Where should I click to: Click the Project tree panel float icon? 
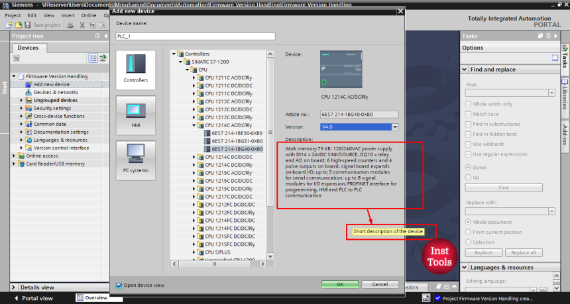pyautogui.click(x=97, y=36)
